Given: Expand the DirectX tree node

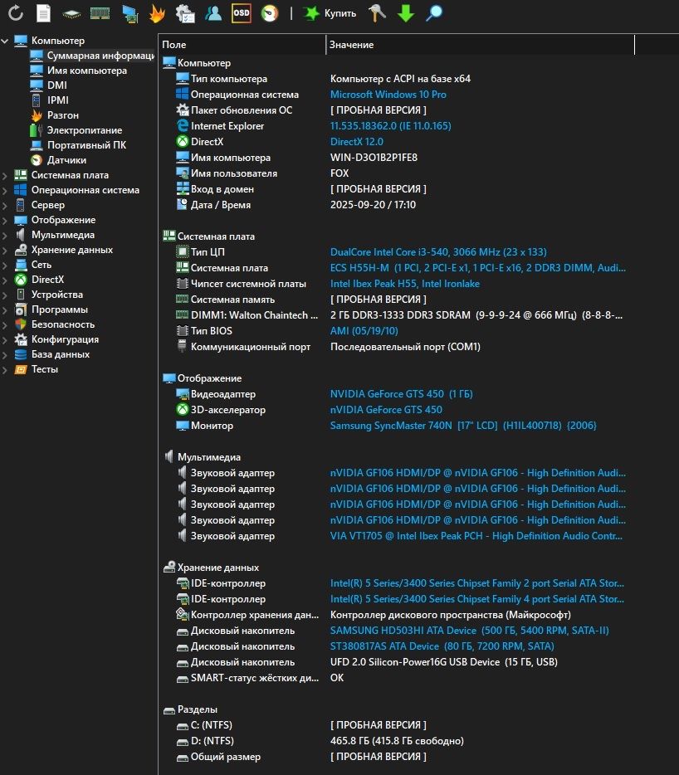Looking at the screenshot, I should 5,280.
